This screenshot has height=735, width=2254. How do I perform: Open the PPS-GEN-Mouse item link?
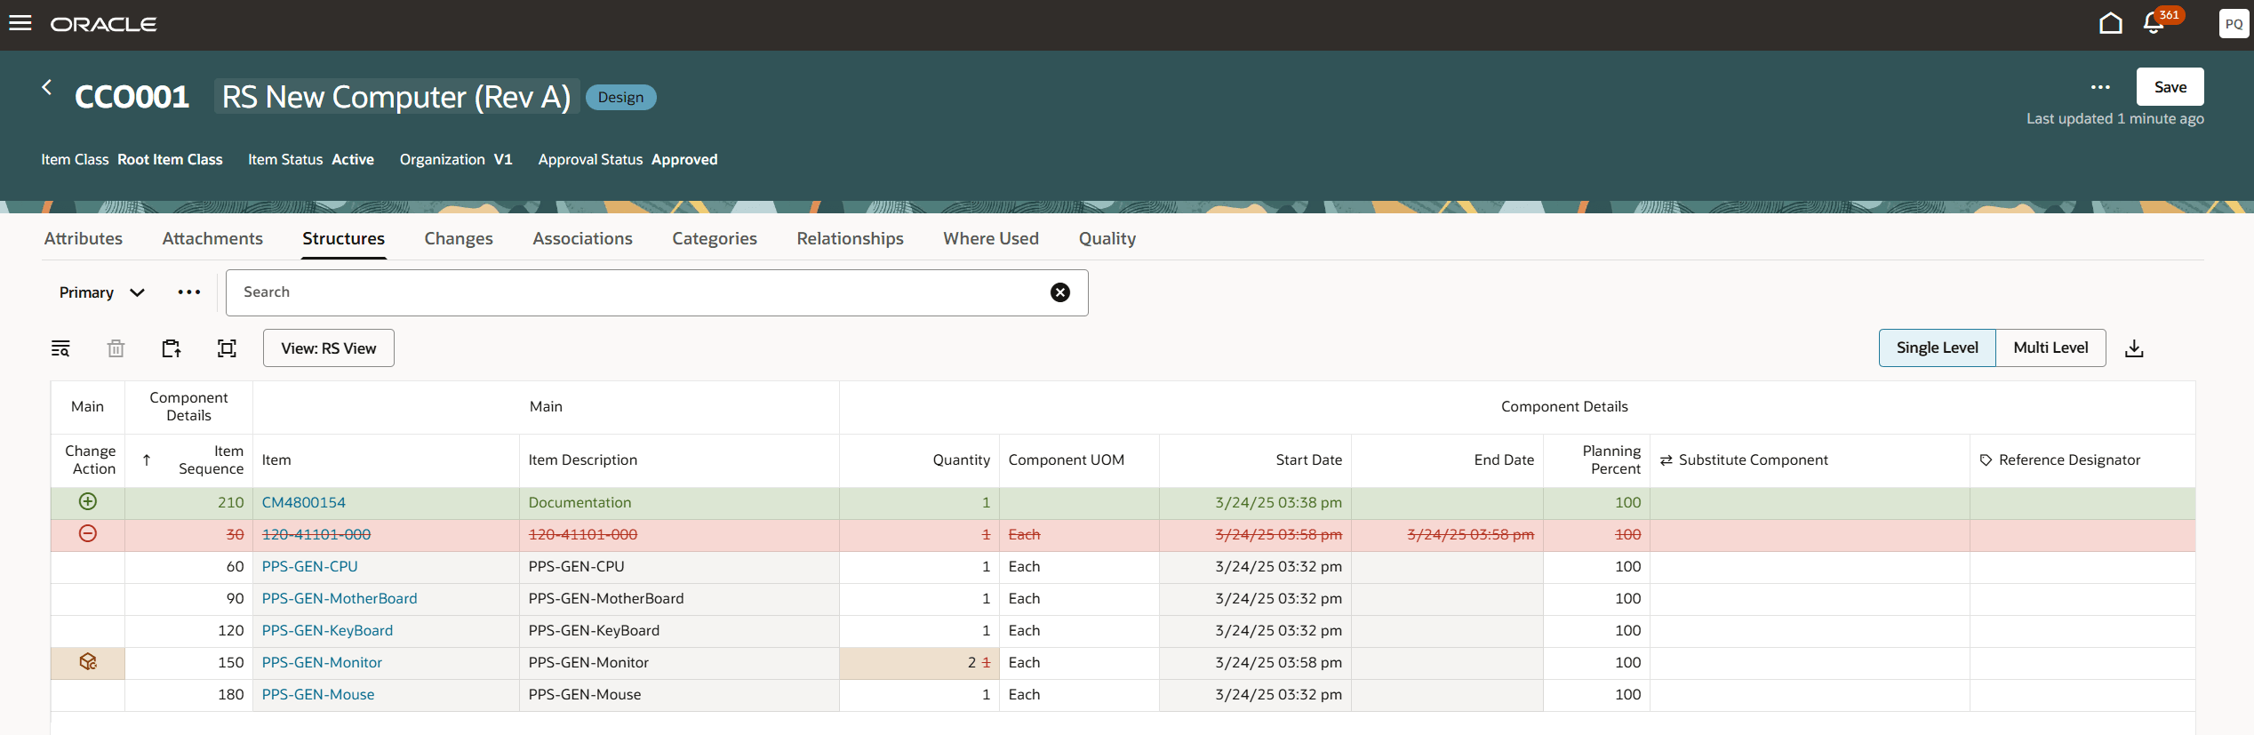(x=317, y=694)
